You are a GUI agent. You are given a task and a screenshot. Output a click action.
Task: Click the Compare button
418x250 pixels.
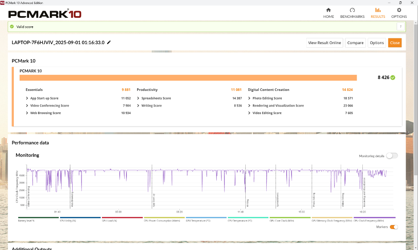355,43
